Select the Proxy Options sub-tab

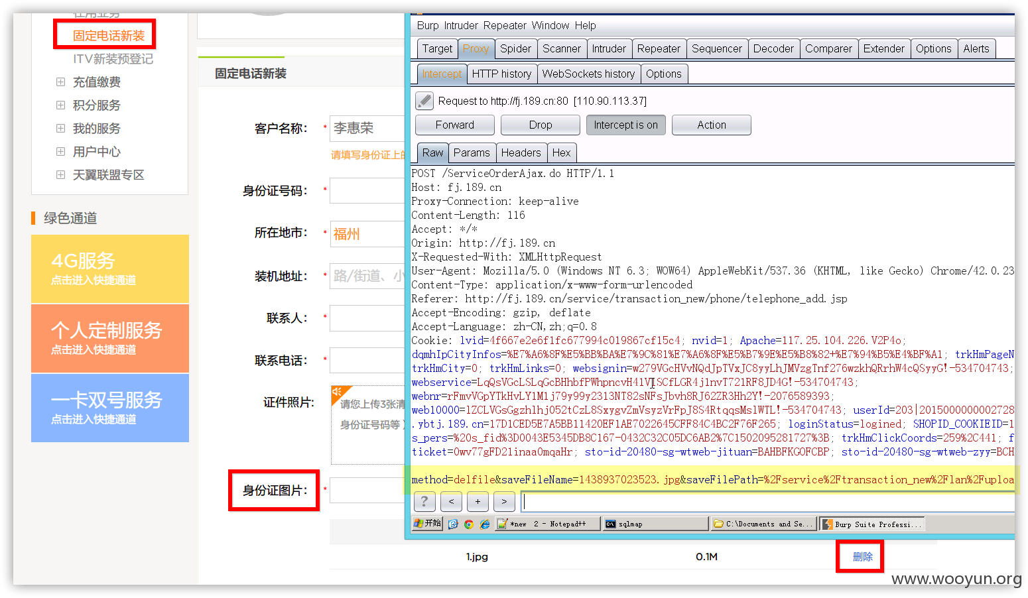(664, 74)
